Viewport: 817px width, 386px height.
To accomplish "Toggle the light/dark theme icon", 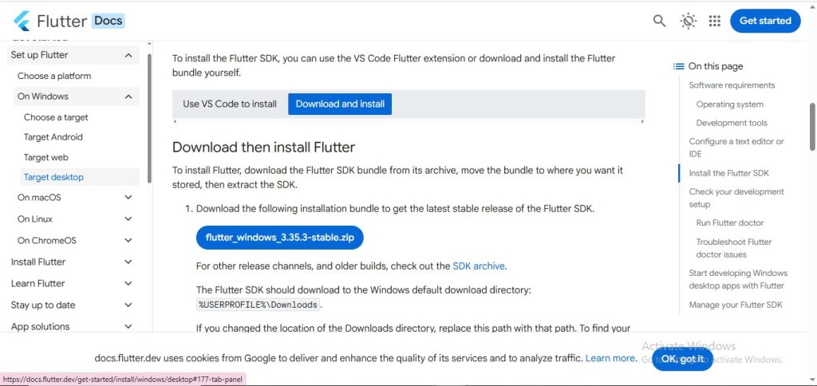I will (x=688, y=21).
